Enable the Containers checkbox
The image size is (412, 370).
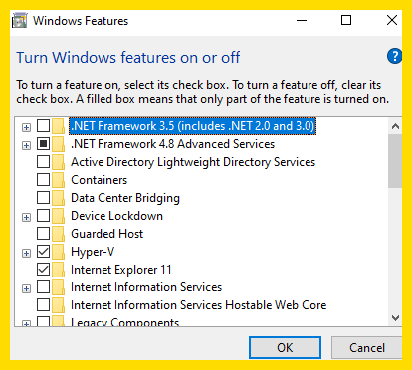[43, 180]
